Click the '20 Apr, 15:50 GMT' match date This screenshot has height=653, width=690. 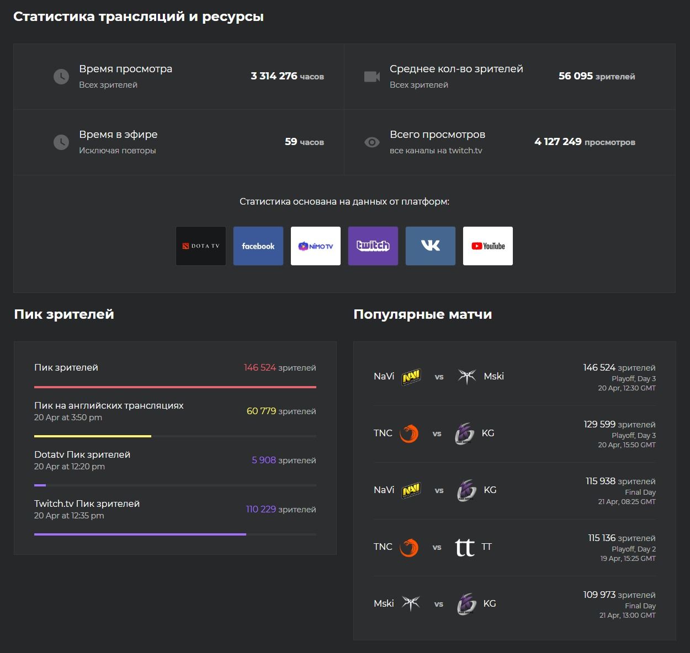tap(627, 445)
